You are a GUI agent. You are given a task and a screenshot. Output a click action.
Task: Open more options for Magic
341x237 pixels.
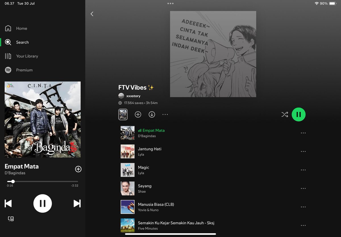(303, 170)
